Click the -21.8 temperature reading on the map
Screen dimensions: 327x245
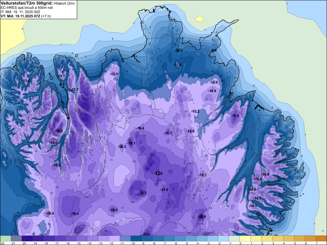[158, 173]
